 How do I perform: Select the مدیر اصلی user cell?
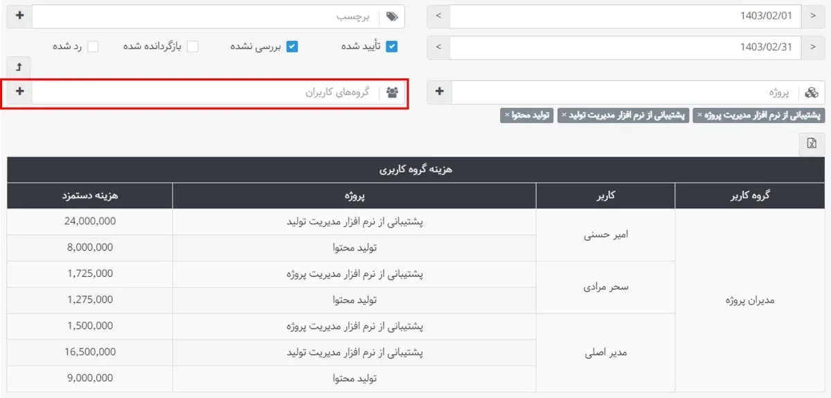(x=605, y=352)
